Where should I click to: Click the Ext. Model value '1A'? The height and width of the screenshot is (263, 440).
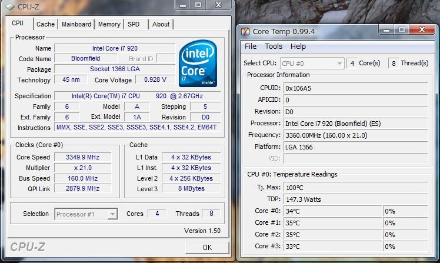(137, 117)
